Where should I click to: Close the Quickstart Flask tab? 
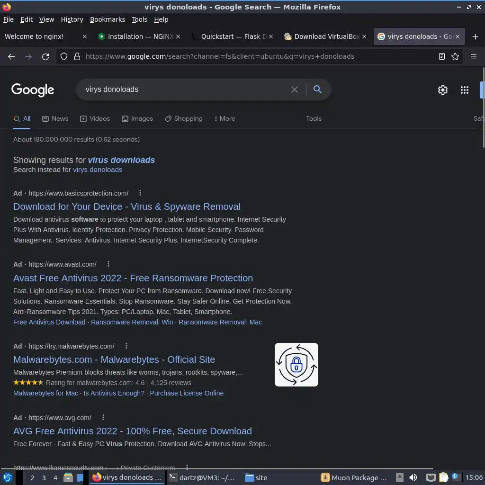[270, 36]
